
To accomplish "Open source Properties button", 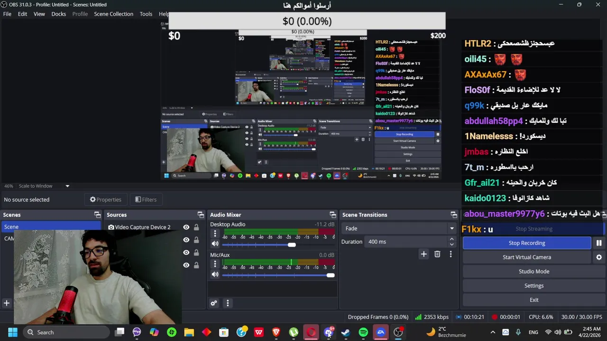I will [105, 199].
